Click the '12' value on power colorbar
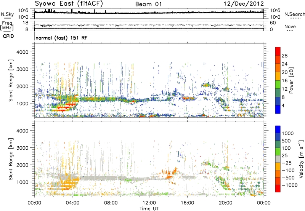This screenshot has height=211, width=305. pos(284,89)
